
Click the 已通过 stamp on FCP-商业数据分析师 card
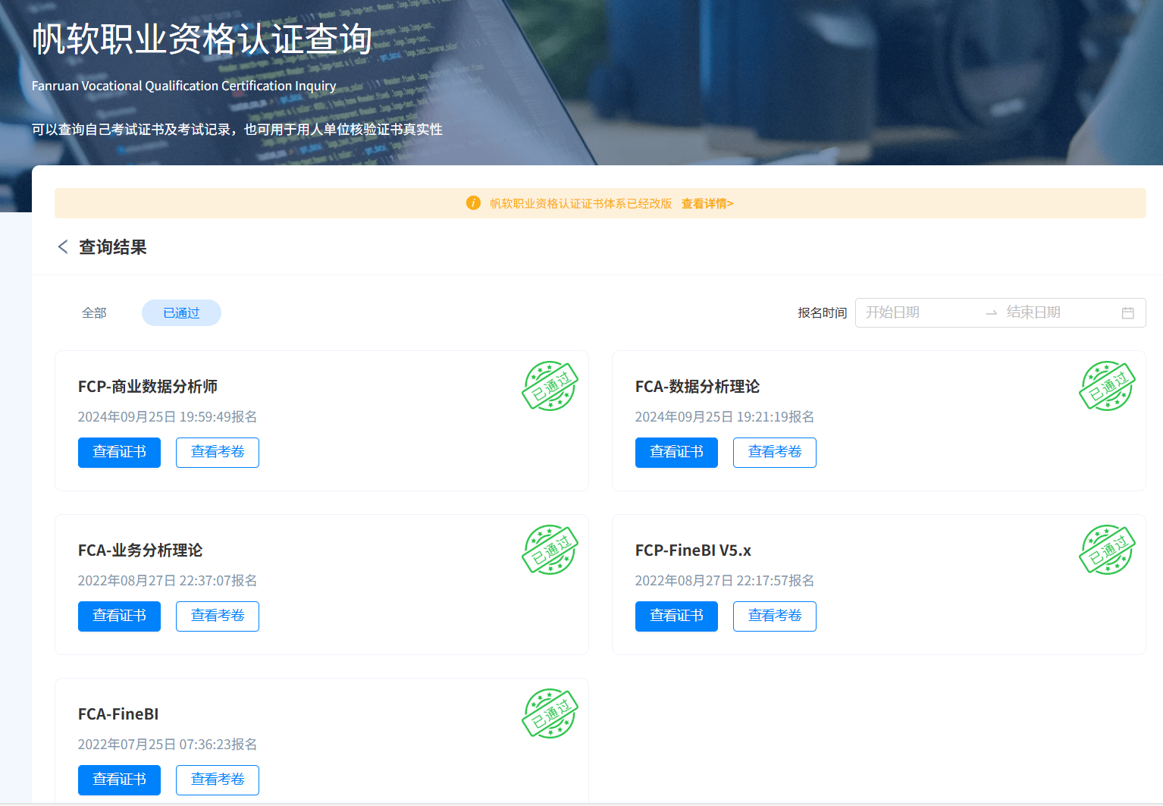click(550, 386)
